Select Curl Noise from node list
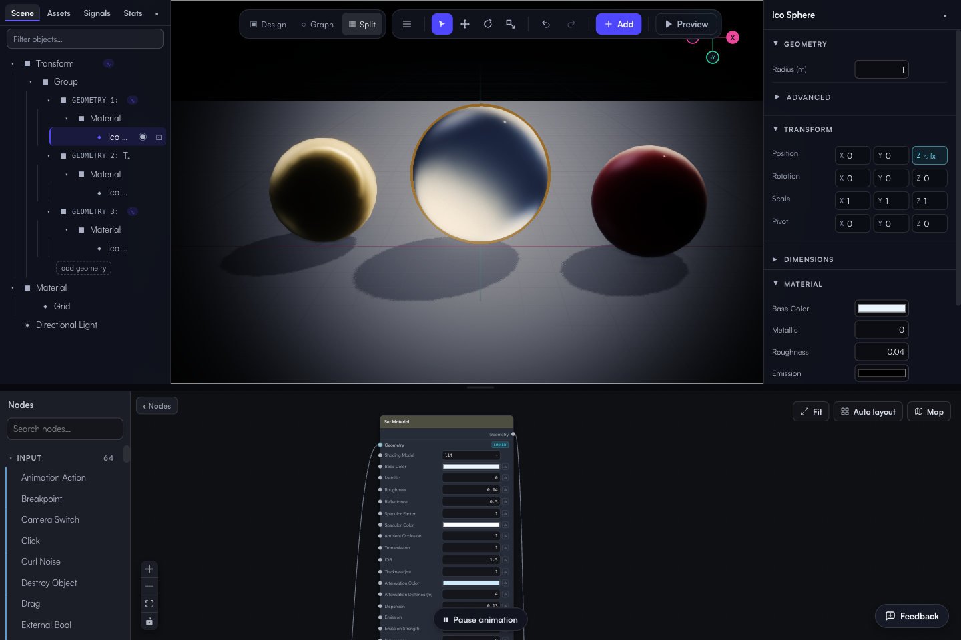 [41, 562]
